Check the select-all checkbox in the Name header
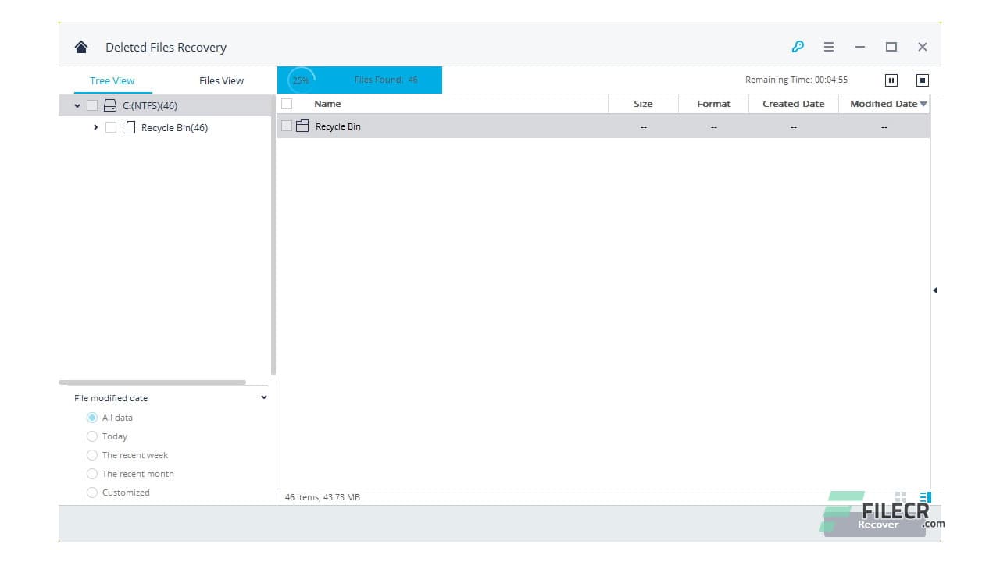 [x=286, y=103]
